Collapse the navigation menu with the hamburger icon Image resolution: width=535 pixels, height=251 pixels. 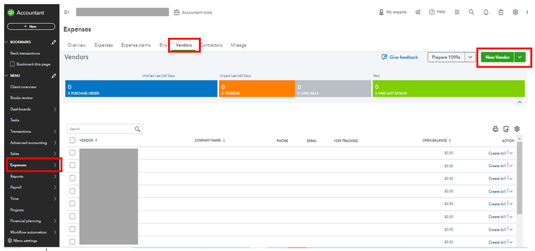[67, 12]
